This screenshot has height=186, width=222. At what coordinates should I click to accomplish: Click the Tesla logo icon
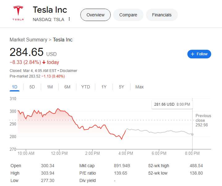(18, 13)
